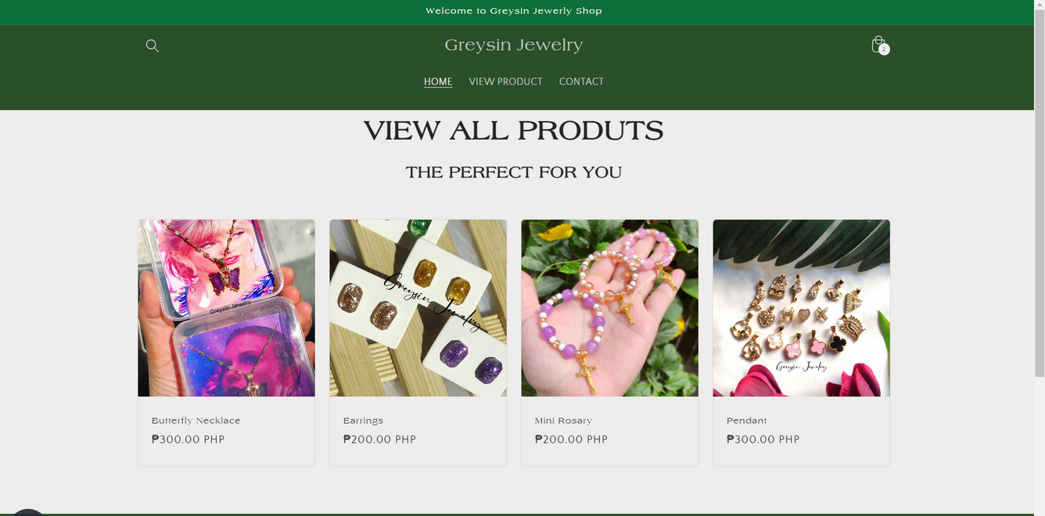Image resolution: width=1045 pixels, height=516 pixels.
Task: Open the Mini Rosary product image
Action: click(609, 308)
